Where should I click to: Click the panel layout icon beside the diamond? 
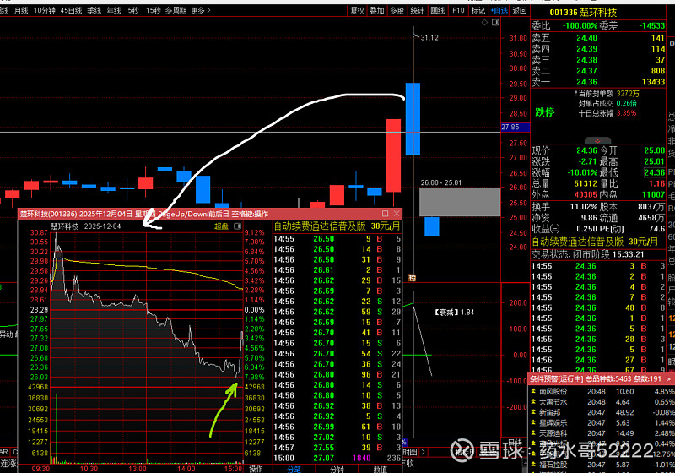(x=495, y=23)
